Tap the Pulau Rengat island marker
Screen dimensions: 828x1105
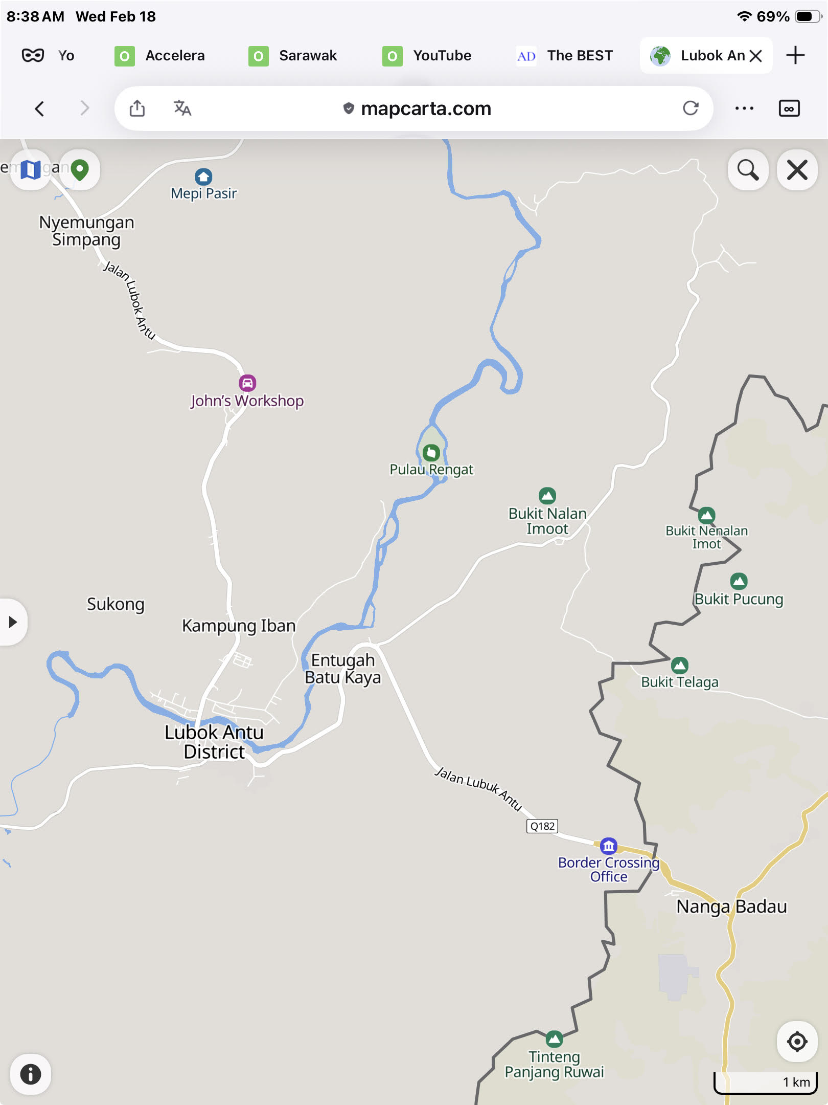(x=431, y=453)
